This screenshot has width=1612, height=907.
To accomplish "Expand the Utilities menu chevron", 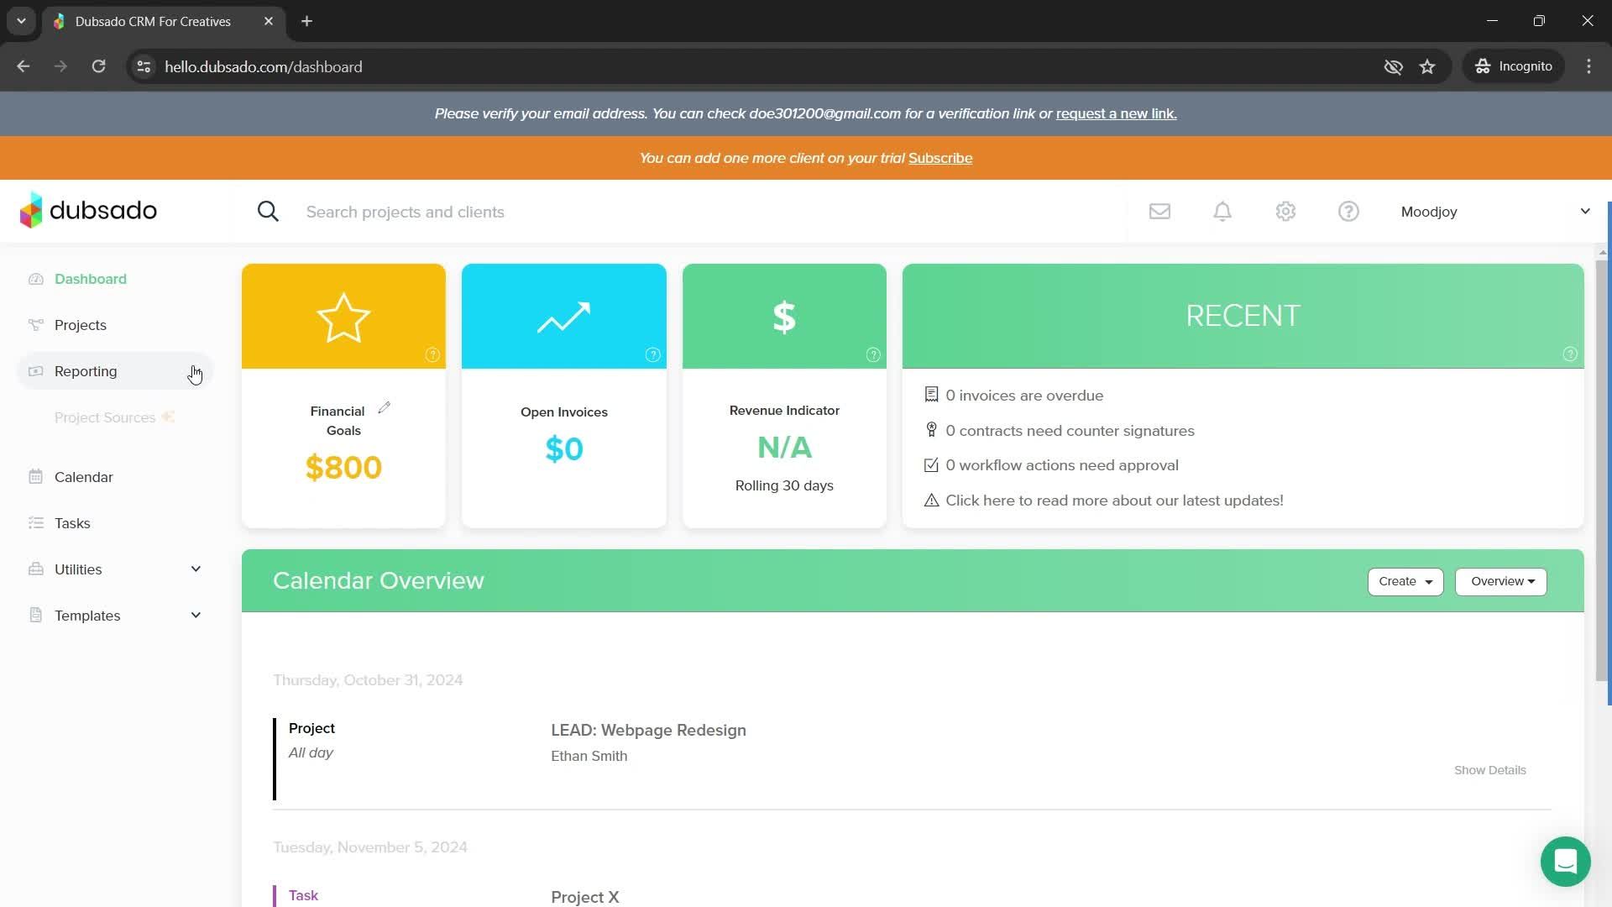I will click(x=196, y=569).
